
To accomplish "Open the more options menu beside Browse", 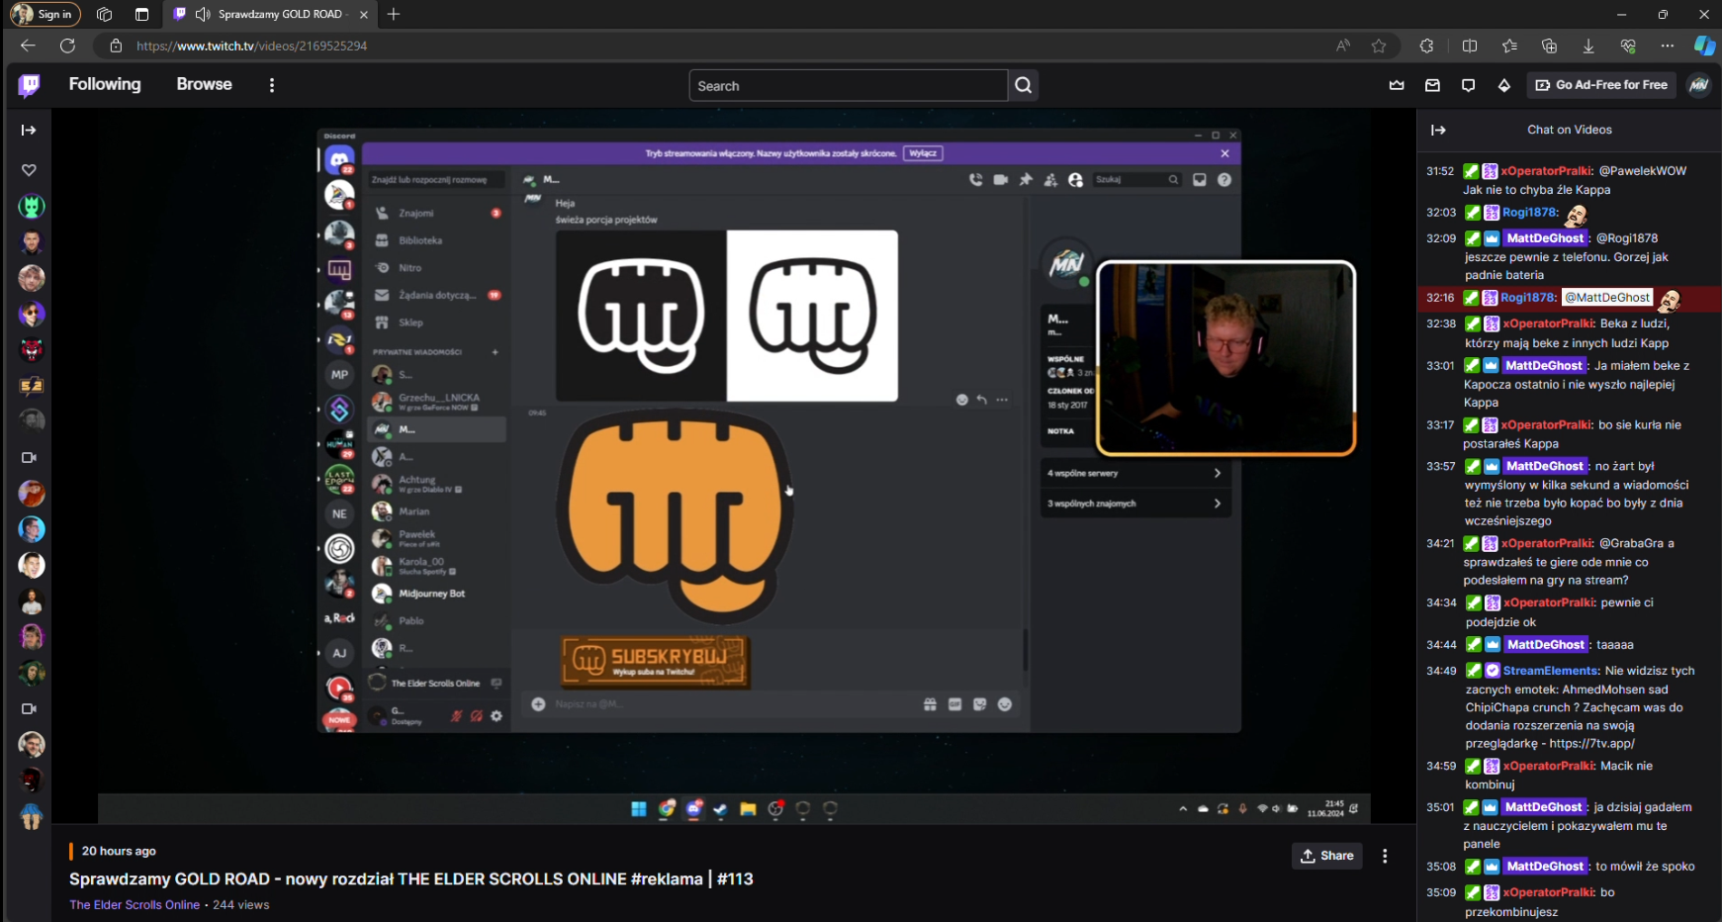I will (271, 85).
